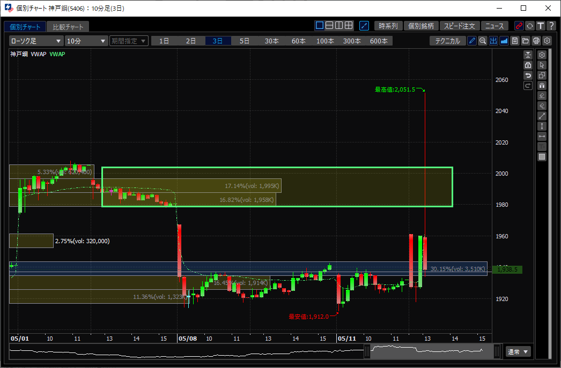Click the refresh circular arrows icon
The width and height of the screenshot is (561, 368).
530,26
